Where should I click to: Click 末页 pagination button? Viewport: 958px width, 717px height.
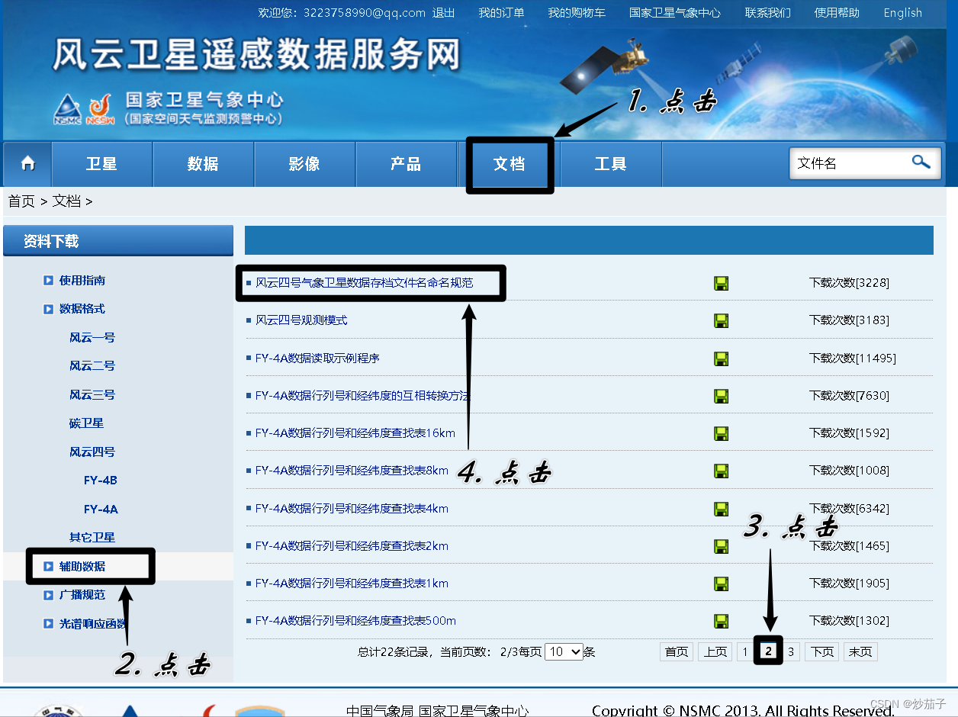point(860,652)
